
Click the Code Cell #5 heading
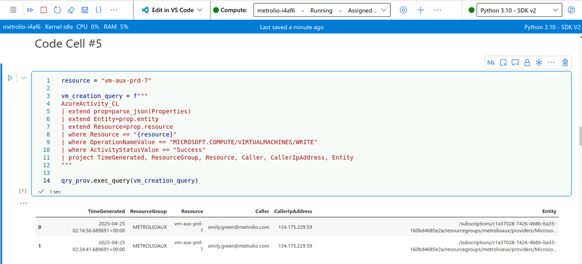68,44
